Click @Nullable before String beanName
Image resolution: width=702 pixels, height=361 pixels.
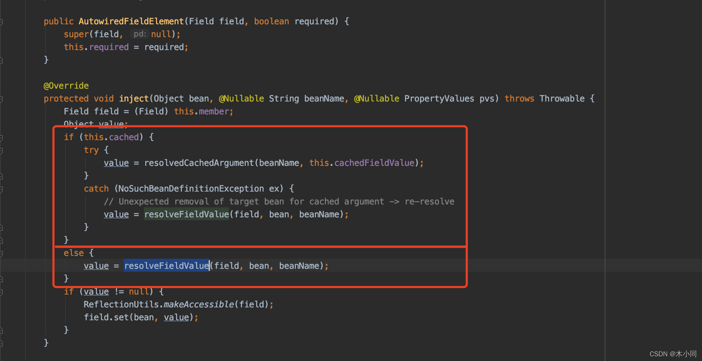point(242,99)
